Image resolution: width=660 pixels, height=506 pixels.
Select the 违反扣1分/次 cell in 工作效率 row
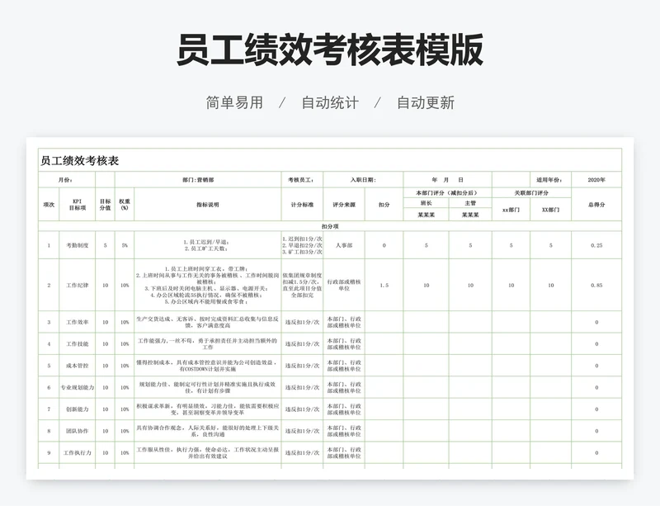302,322
